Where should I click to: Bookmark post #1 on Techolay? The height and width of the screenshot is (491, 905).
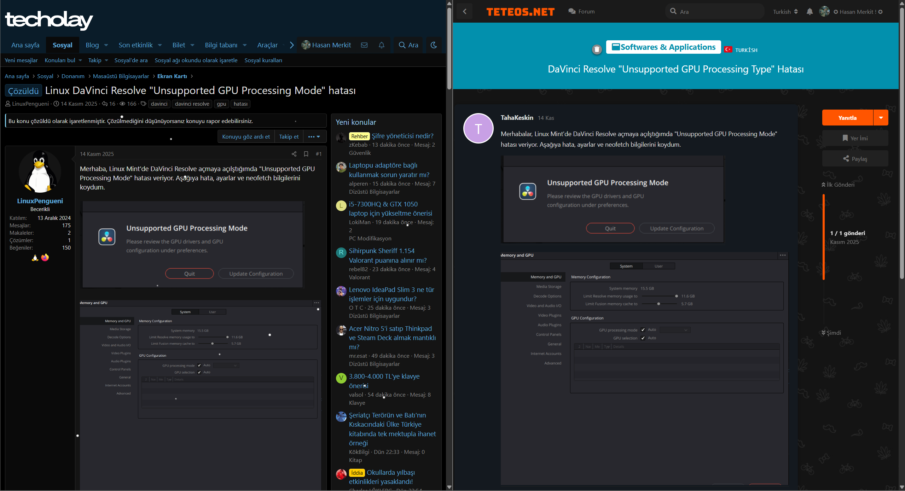point(306,154)
